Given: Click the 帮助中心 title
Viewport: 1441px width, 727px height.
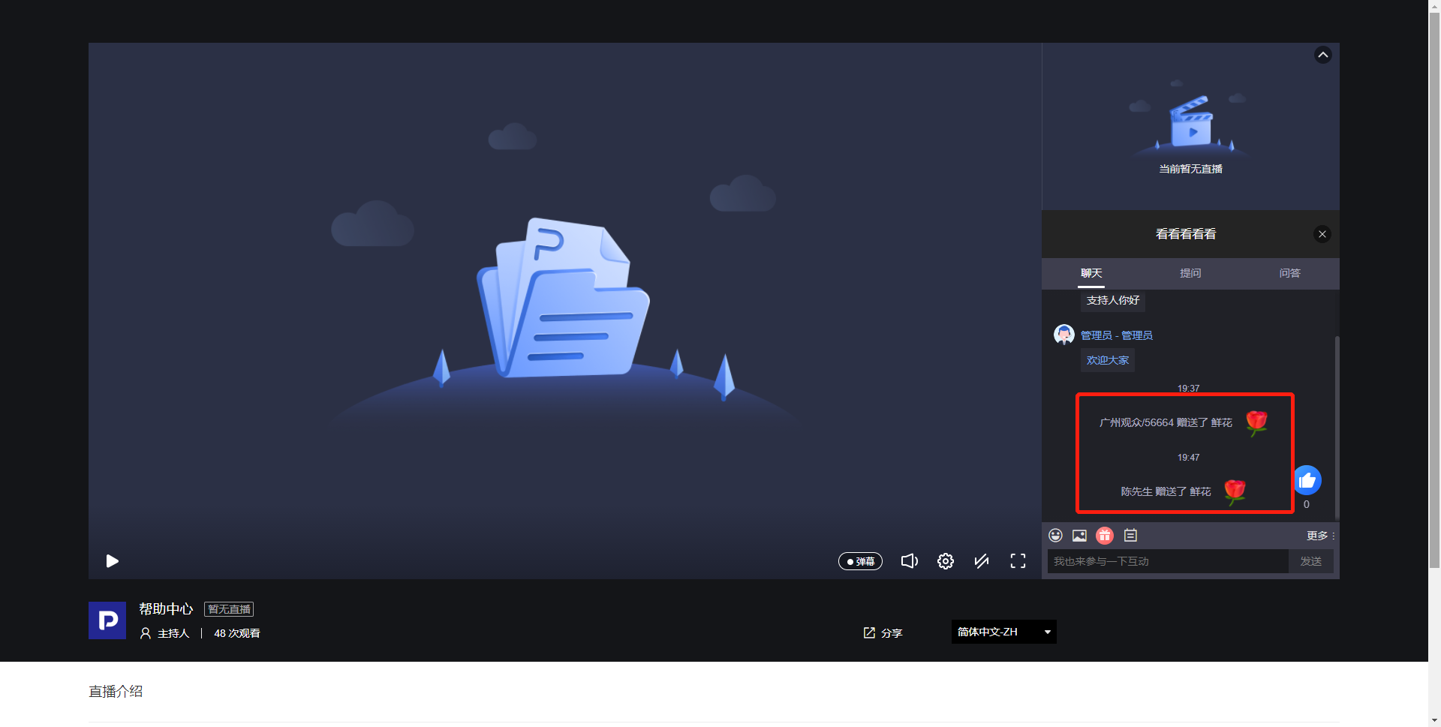Looking at the screenshot, I should [x=166, y=609].
